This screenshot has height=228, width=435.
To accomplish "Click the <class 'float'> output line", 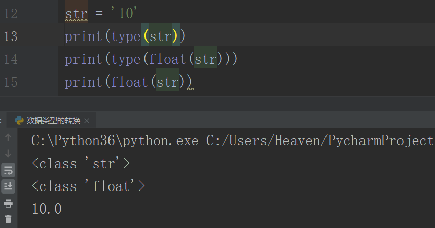I will coord(88,186).
